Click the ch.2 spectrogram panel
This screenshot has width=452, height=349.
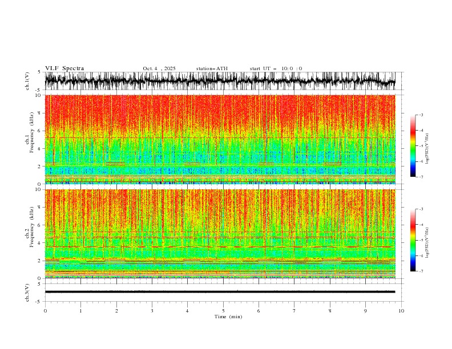click(220, 234)
